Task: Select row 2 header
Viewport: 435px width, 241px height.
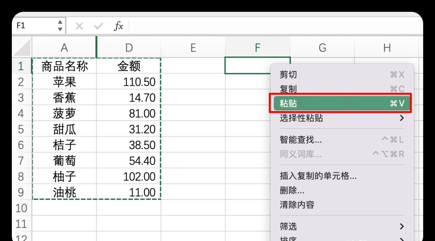Action: click(x=21, y=82)
